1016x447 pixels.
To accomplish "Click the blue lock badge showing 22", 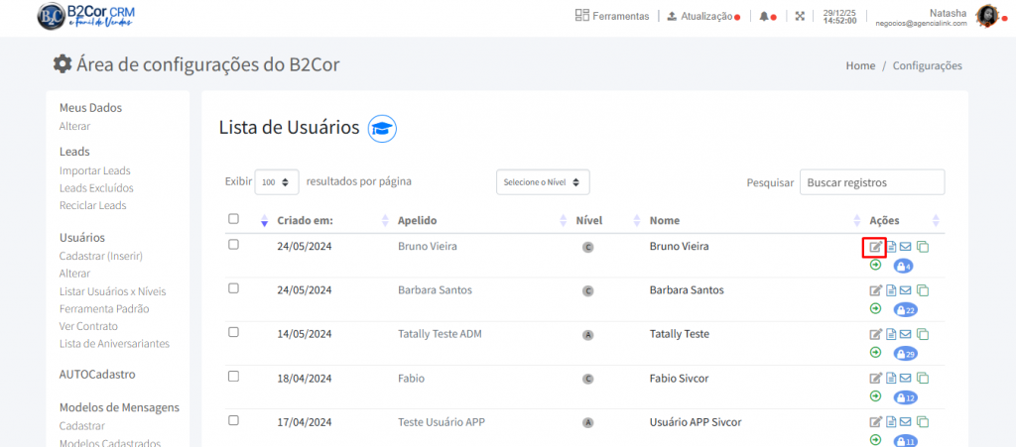I will pyautogui.click(x=905, y=310).
